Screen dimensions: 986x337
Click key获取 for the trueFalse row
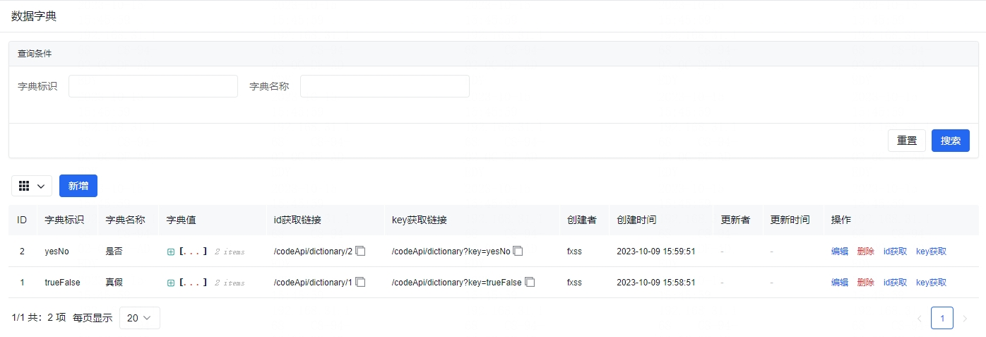pos(931,283)
